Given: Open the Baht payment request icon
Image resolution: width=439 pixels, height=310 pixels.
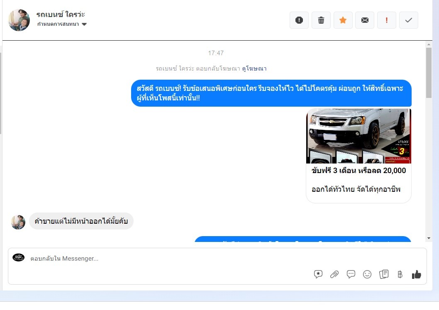Looking at the screenshot, I should point(400,274).
